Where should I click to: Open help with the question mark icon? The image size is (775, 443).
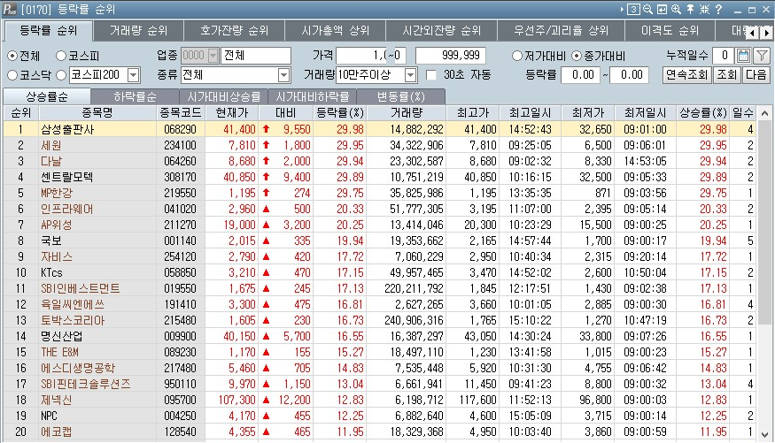(x=718, y=10)
